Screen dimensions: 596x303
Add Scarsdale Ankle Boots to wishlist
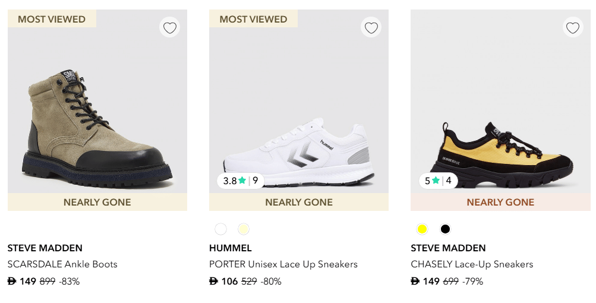(170, 28)
